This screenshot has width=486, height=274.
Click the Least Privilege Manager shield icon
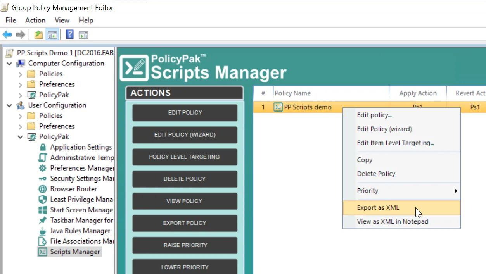(43, 200)
